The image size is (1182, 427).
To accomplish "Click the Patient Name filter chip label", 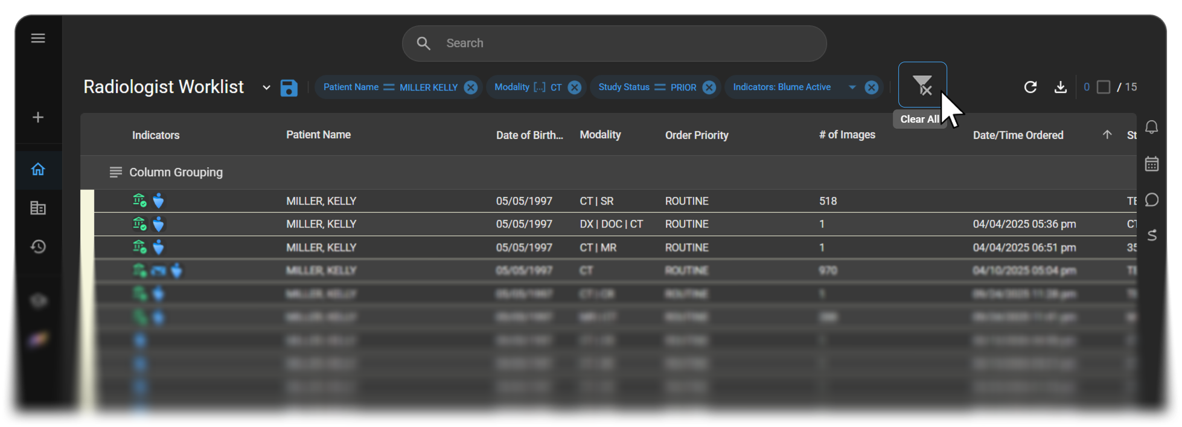I will point(351,87).
